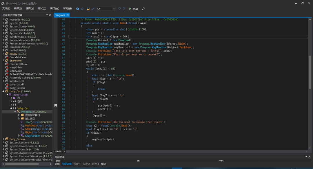This screenshot has height=169, width=313.
Task: Expand the mscorlib (4.0.0.0) assembly node
Action: pos(3,20)
